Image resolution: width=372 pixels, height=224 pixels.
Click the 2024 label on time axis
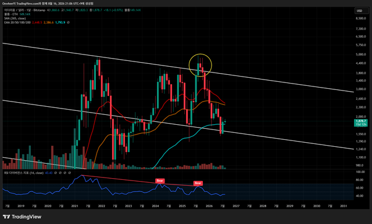click(x=155, y=206)
